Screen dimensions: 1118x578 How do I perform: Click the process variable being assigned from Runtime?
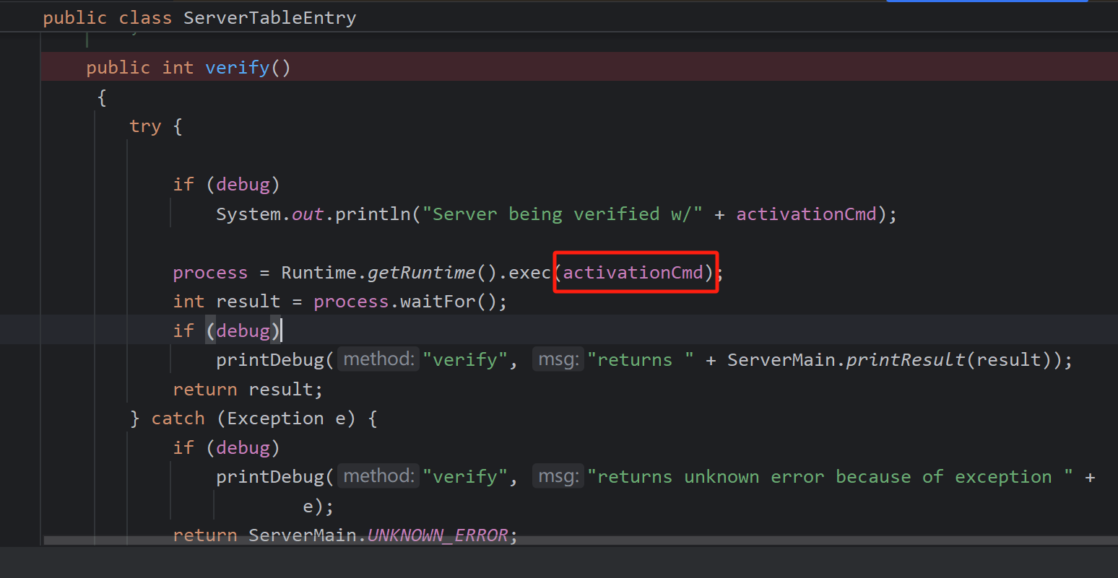click(x=210, y=273)
